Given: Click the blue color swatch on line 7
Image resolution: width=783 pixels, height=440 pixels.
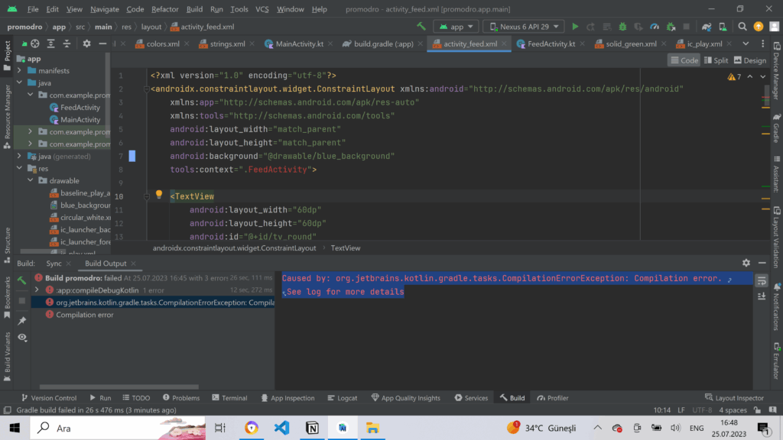Looking at the screenshot, I should (x=132, y=156).
